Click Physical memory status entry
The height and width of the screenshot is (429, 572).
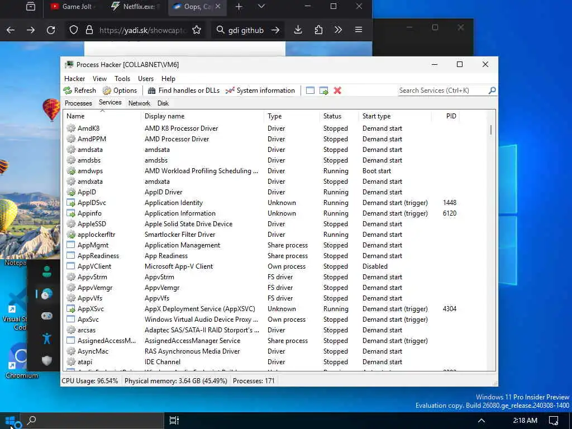click(176, 381)
